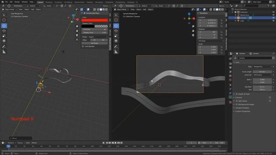Image resolution: width=276 pixels, height=155 pixels.
Task: Select the Cursor tool in camera viewport
Action: [x=116, y=20]
